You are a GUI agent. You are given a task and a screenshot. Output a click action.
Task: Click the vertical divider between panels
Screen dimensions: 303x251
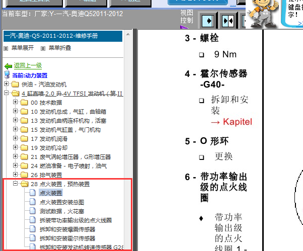click(x=135, y=140)
